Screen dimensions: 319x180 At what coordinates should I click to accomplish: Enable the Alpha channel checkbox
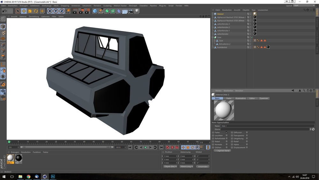(247, 145)
